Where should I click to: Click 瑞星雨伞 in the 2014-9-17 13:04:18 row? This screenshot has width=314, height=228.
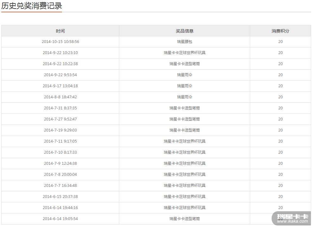[184, 86]
